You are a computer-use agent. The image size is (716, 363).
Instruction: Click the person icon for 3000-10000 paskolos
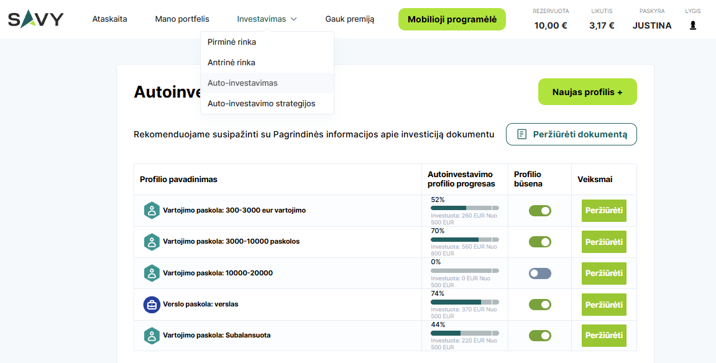(152, 242)
